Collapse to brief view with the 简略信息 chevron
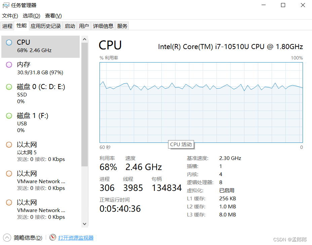The height and width of the screenshot is (245, 312). [x=7, y=238]
